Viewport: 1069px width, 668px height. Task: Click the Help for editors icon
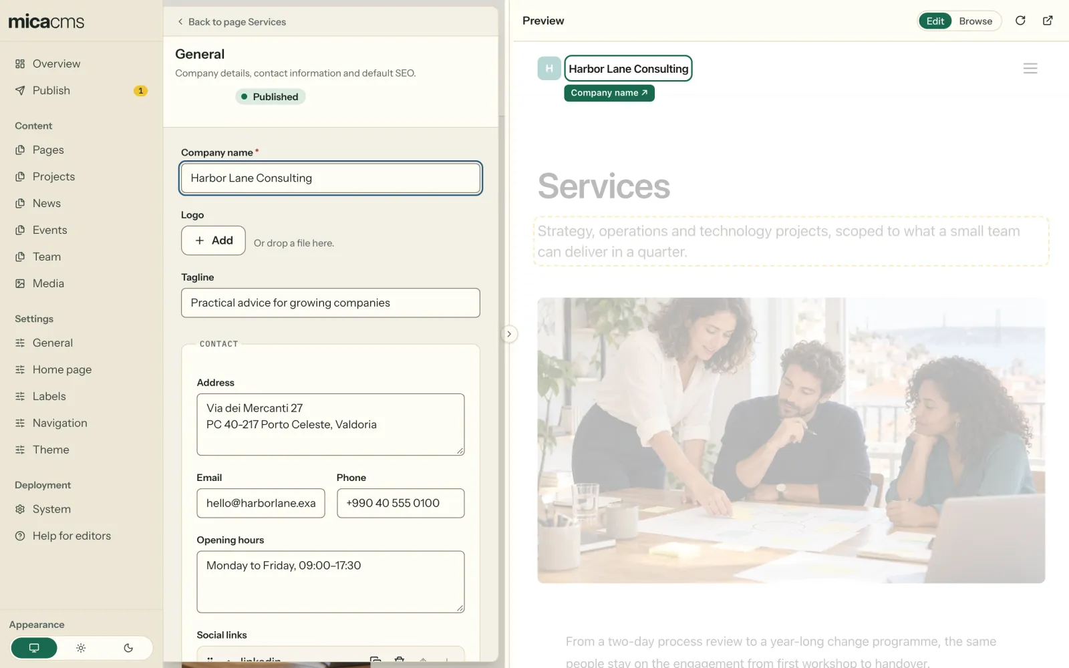coord(20,536)
